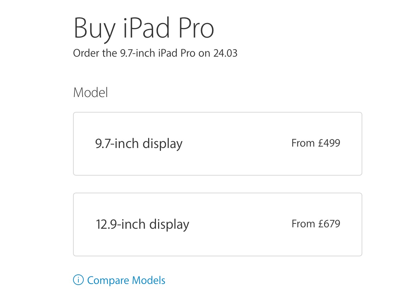Click the "12.9-inch display" label text

[143, 224]
